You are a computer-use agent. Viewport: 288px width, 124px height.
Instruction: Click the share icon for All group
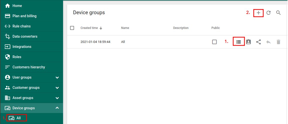tap(258, 42)
